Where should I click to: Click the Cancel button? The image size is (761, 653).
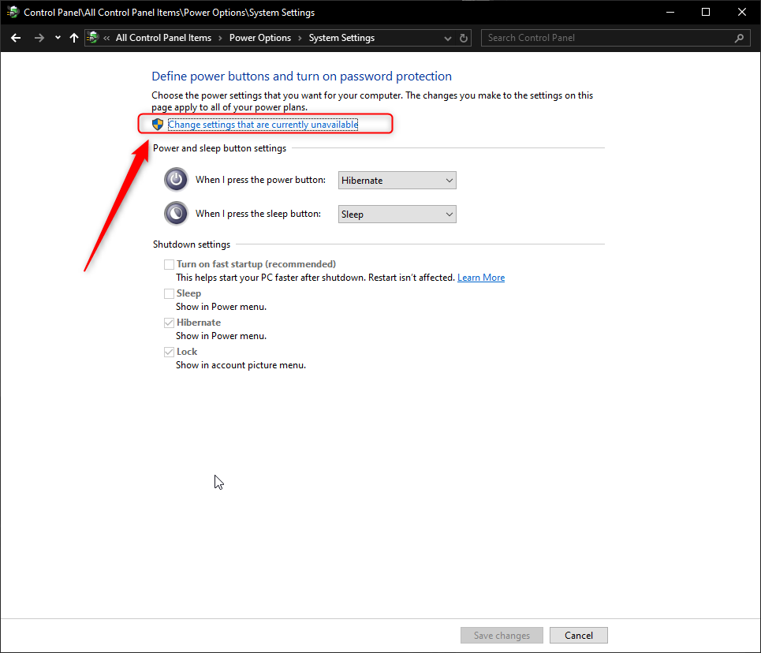(x=579, y=635)
